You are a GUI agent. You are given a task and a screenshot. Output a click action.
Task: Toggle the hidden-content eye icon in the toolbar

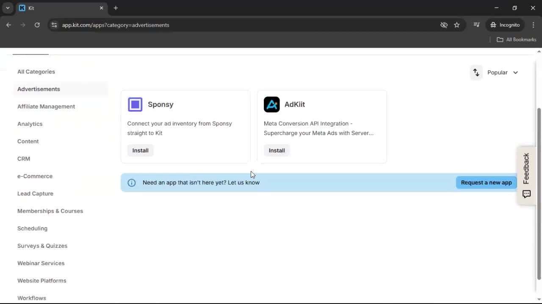(x=444, y=25)
